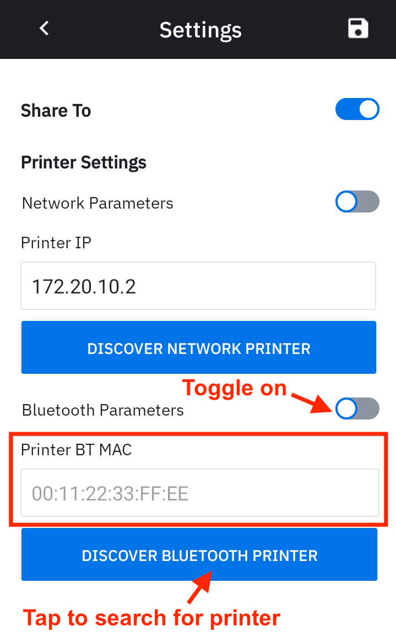This screenshot has height=632, width=396.
Task: Click 'Tap to search for printer' text
Action: point(151,618)
